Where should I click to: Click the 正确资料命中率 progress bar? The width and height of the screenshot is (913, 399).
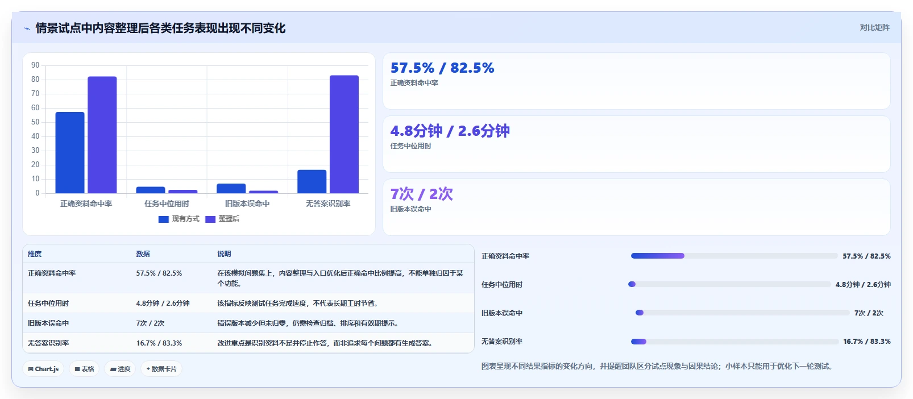click(x=734, y=256)
